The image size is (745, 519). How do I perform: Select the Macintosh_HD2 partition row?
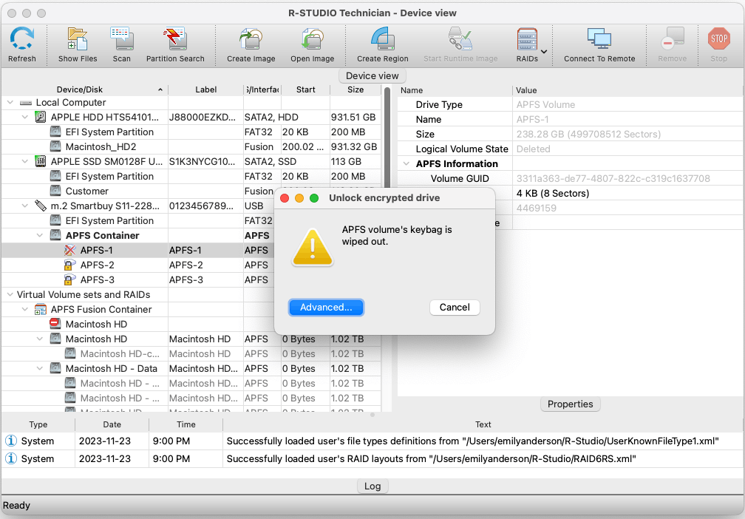point(191,146)
